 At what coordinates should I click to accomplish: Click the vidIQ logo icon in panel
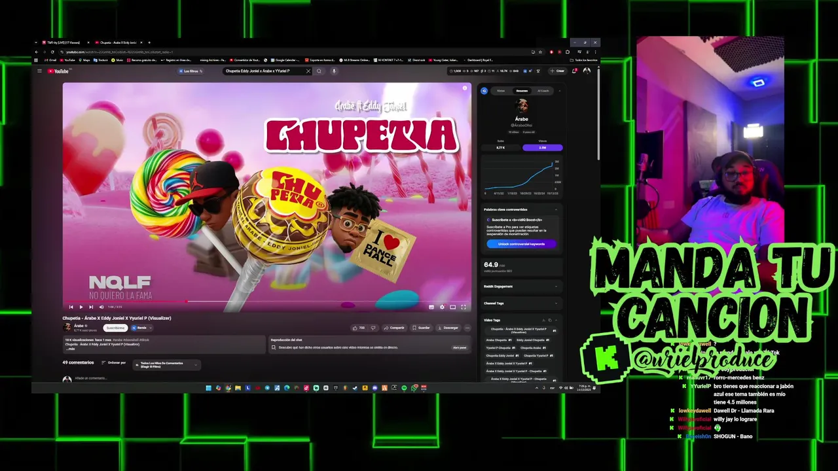[x=484, y=91]
